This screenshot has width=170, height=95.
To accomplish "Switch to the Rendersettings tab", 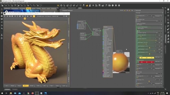I will pyautogui.click(x=15, y=8).
